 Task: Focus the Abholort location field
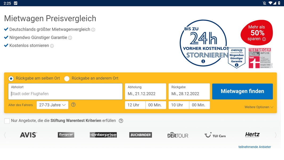(65, 91)
